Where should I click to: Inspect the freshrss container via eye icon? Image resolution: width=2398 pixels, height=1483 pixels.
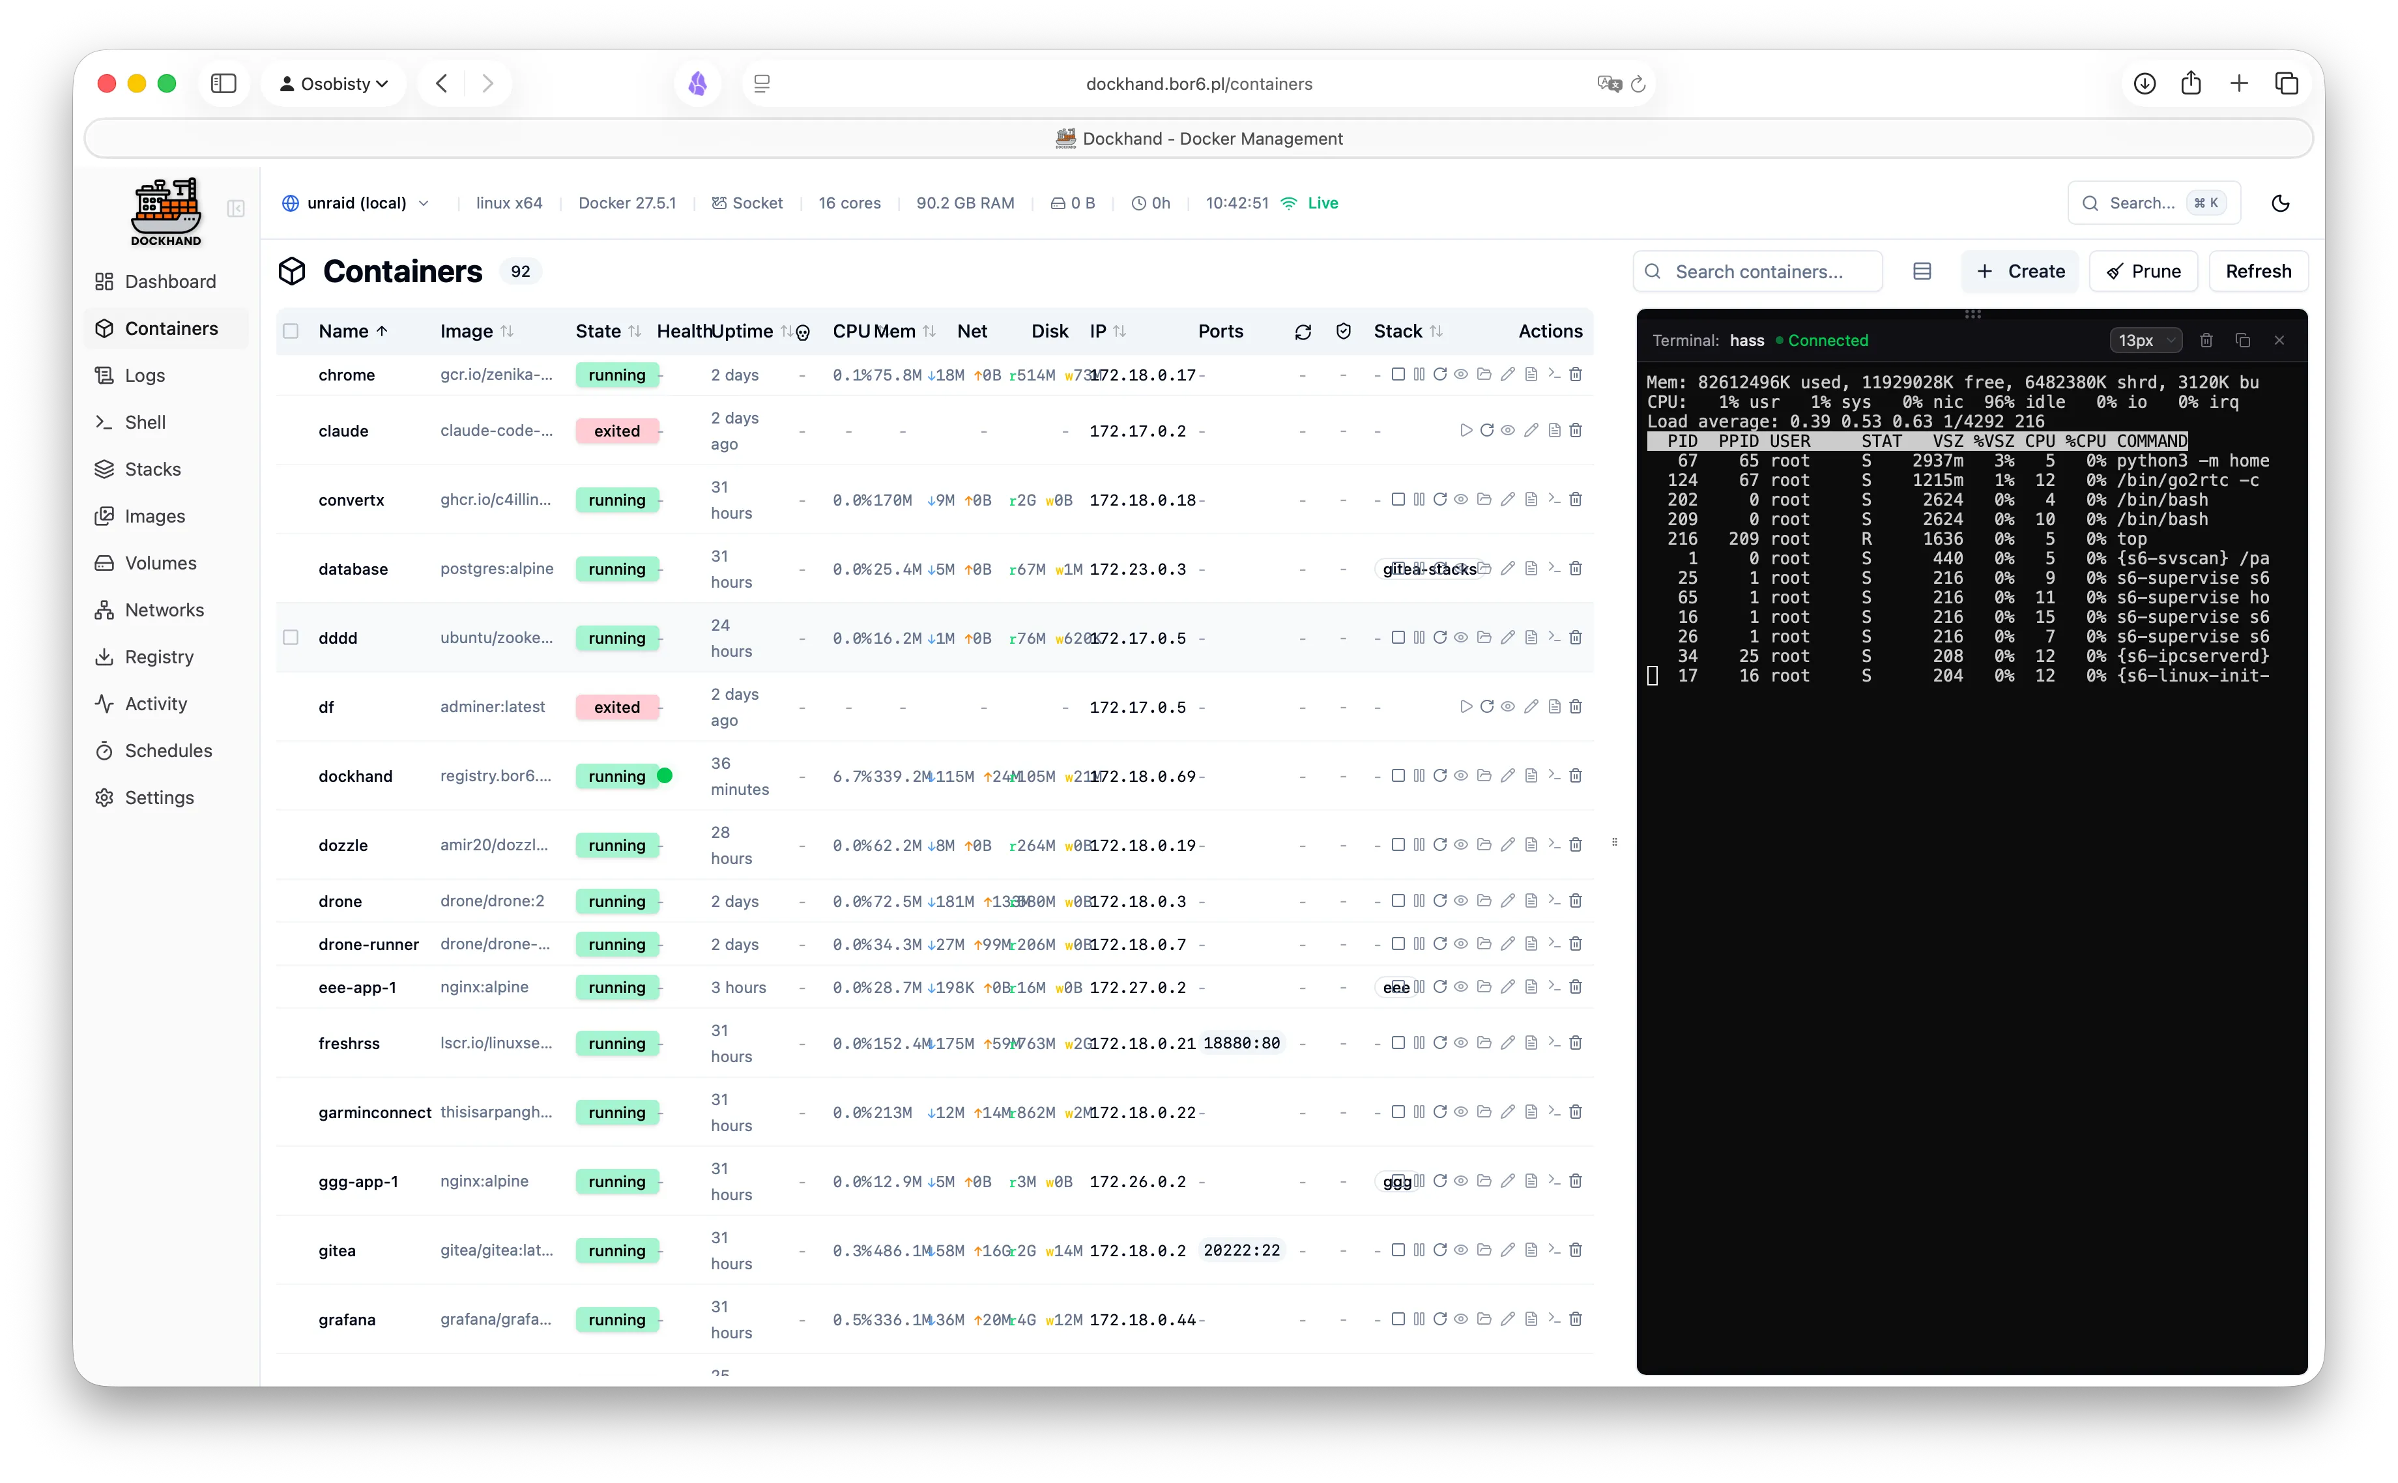click(1460, 1043)
